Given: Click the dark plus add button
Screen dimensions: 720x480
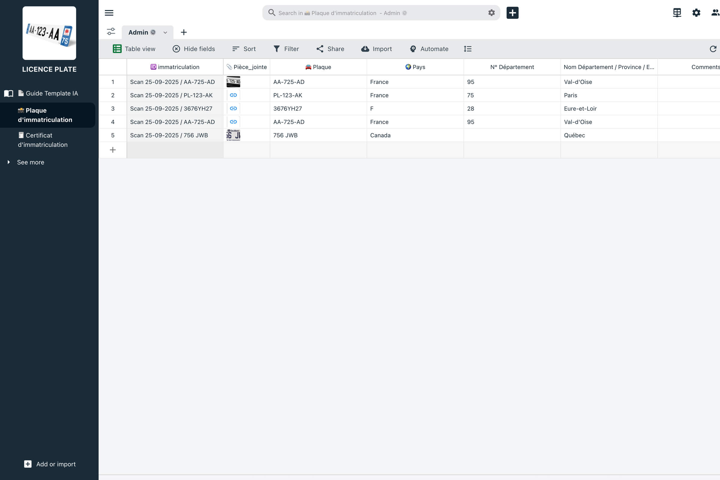Looking at the screenshot, I should (x=512, y=13).
